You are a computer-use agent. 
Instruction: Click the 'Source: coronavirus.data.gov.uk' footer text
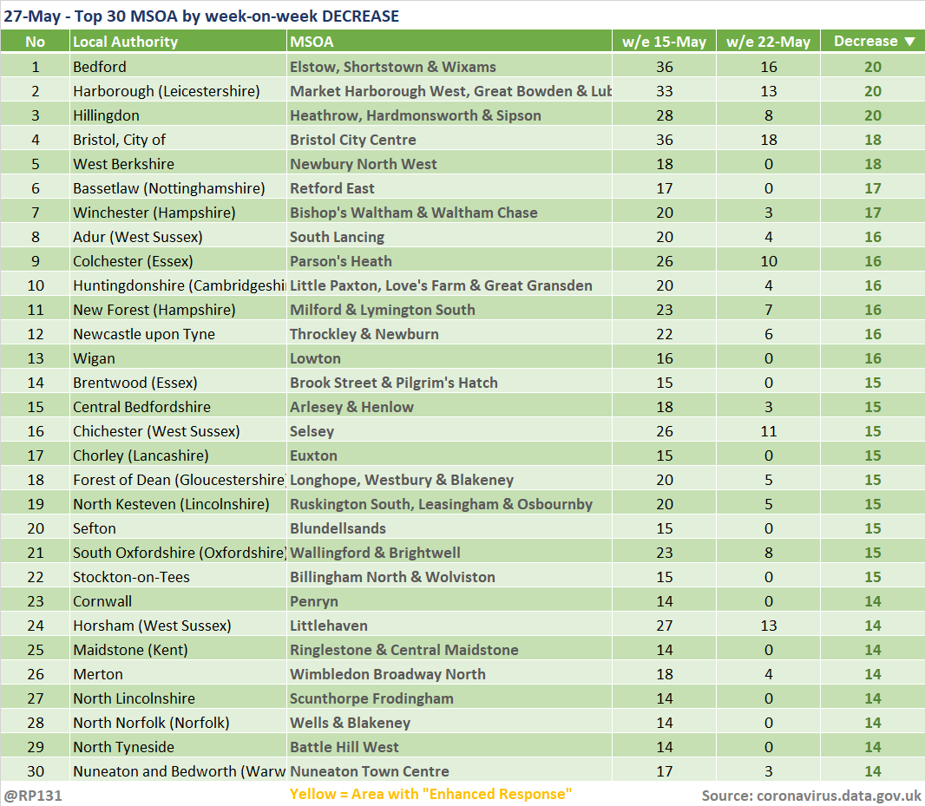point(811,796)
